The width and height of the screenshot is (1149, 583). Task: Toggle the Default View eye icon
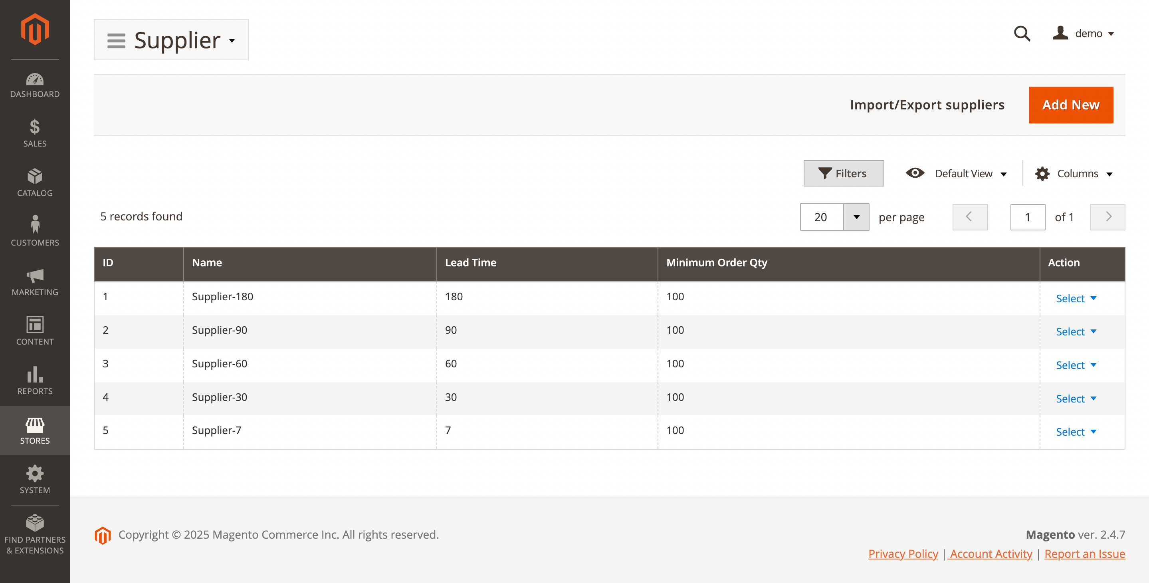915,173
